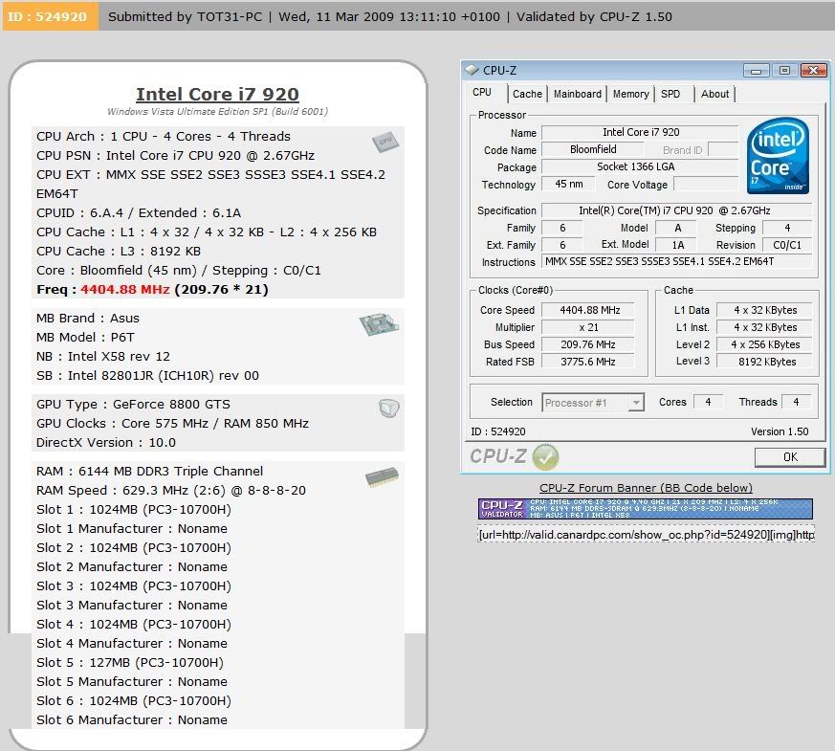The image size is (835, 751).
Task: Click the Cores value 4 field
Action: [708, 402]
